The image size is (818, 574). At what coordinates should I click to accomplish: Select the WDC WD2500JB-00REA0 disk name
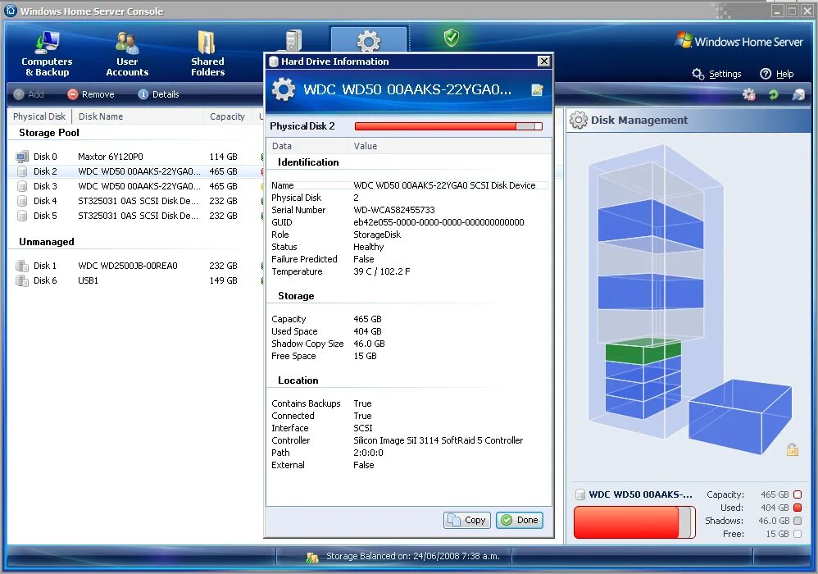[x=128, y=266]
